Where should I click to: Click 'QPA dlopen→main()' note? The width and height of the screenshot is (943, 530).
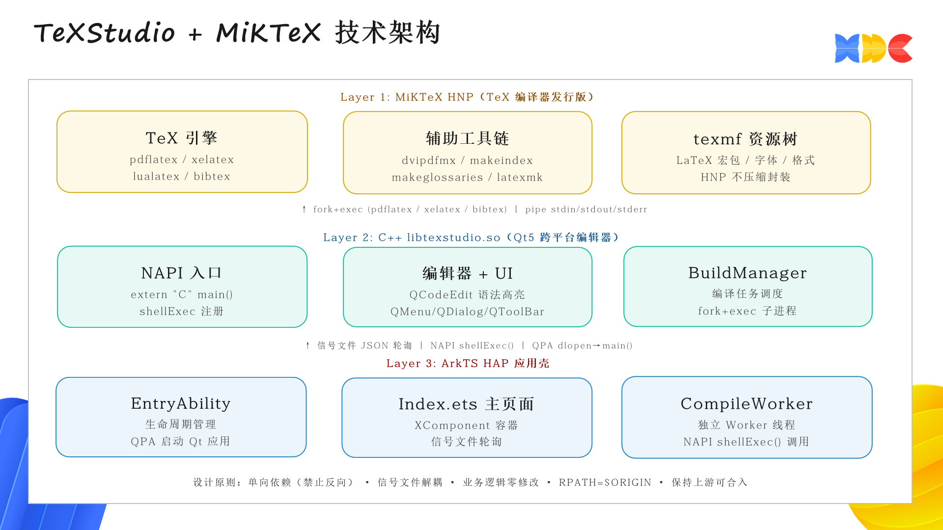click(582, 345)
